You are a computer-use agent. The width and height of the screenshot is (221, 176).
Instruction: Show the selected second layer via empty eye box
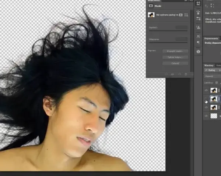click(x=206, y=98)
